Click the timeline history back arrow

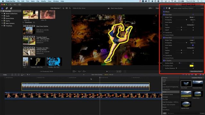click(84, 75)
